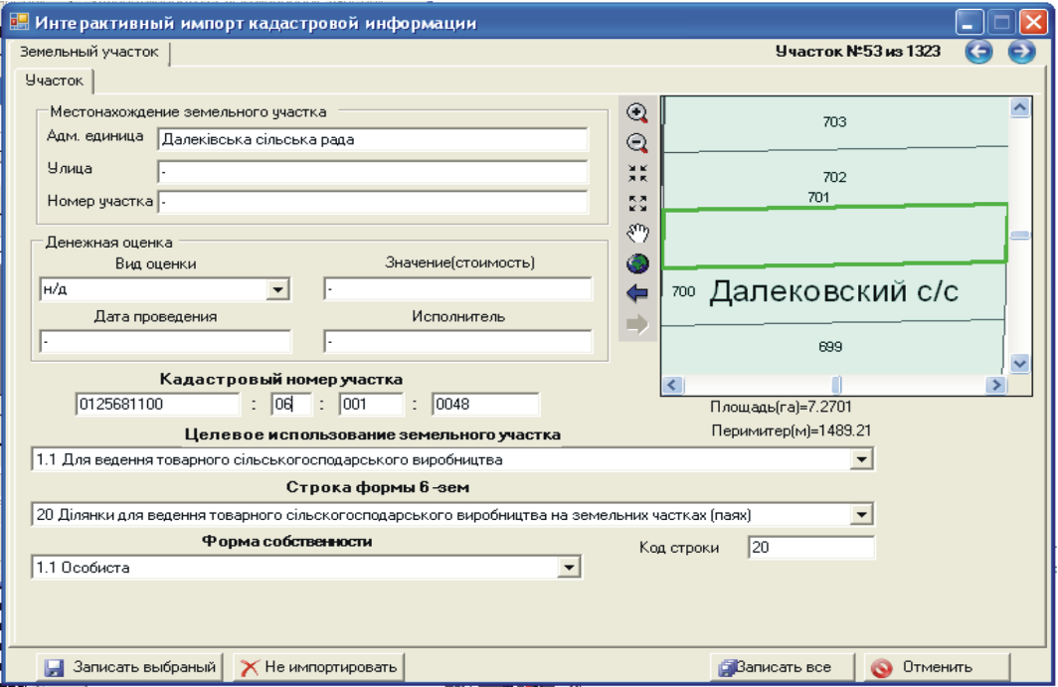This screenshot has width=1058, height=687.
Task: Click parcel 699 on the map
Action: pyautogui.click(x=830, y=347)
